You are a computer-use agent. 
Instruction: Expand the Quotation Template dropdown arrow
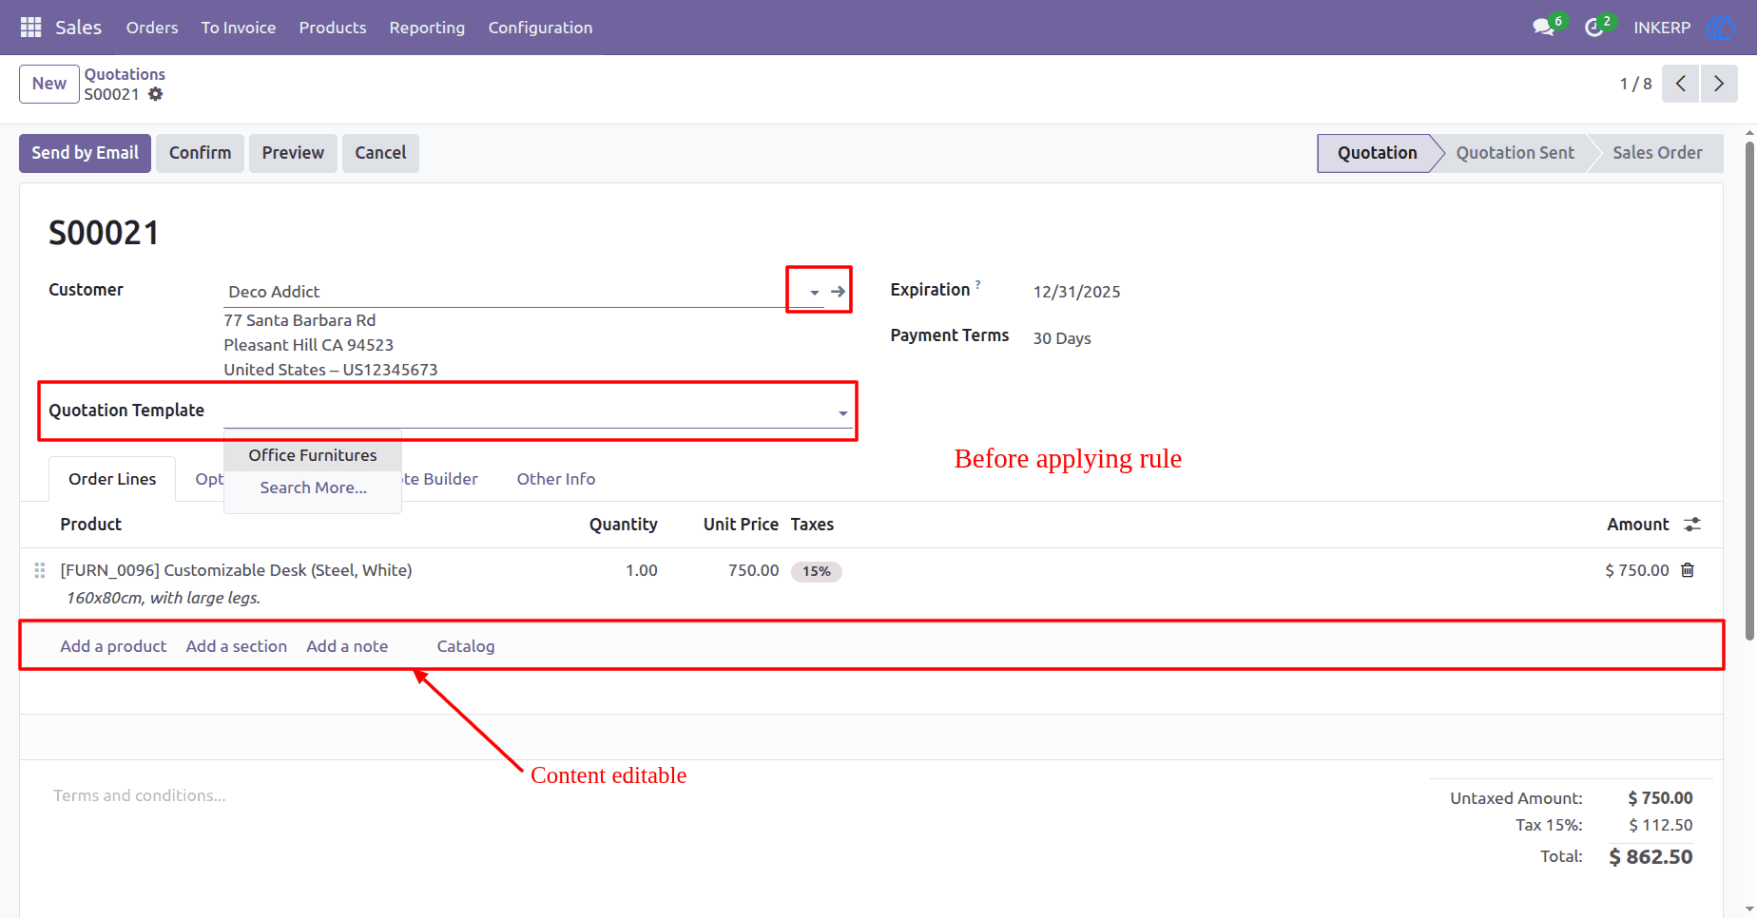tap(843, 413)
